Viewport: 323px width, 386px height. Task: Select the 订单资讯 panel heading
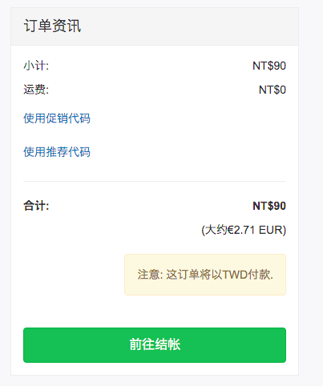[52, 26]
